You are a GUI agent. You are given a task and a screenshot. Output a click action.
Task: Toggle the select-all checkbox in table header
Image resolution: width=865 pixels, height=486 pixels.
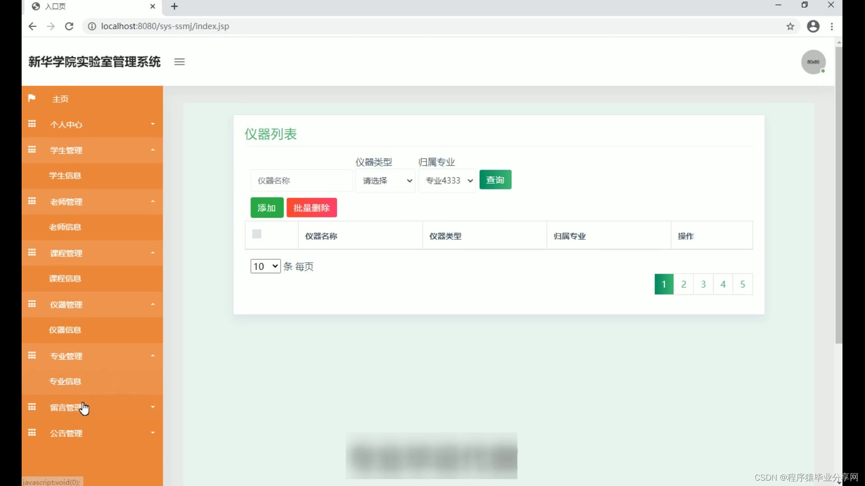click(x=257, y=234)
